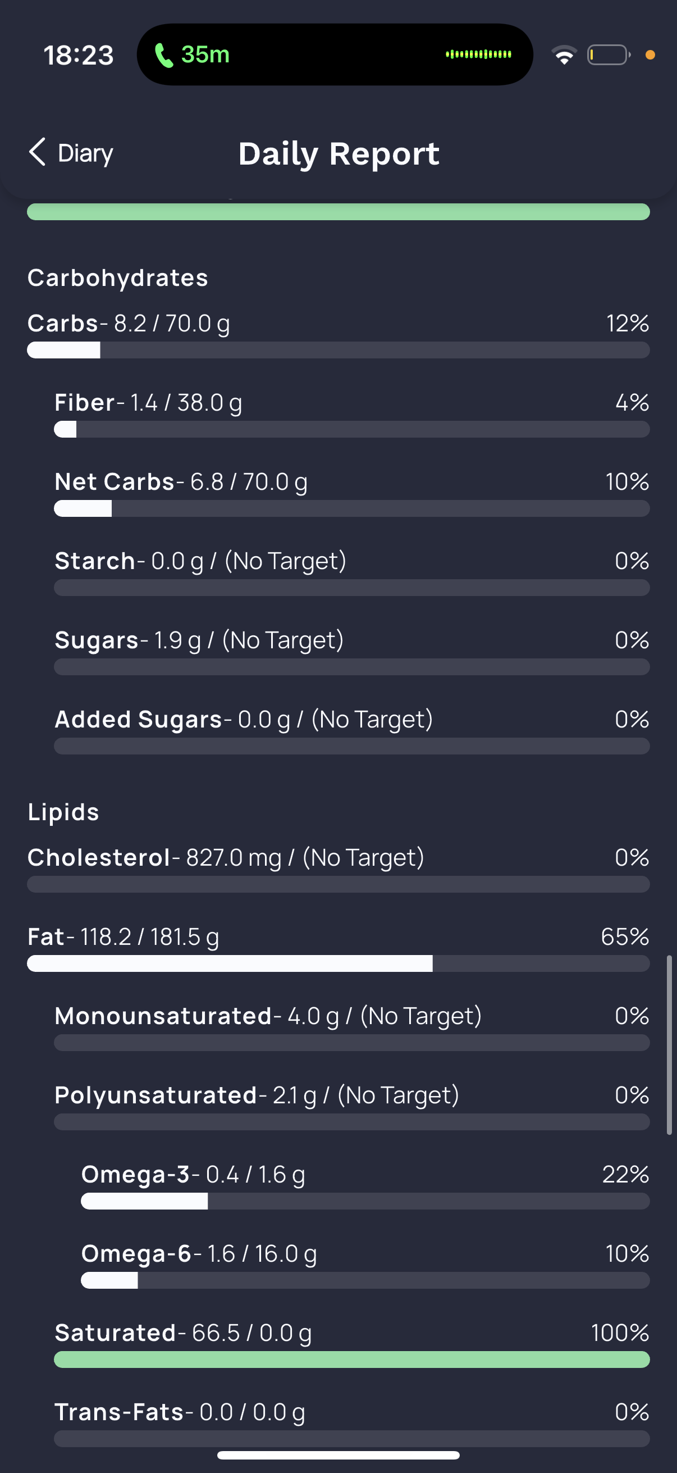Open the Carbs nutrient row
Screen dimensions: 677x1473
pyautogui.click(x=338, y=335)
